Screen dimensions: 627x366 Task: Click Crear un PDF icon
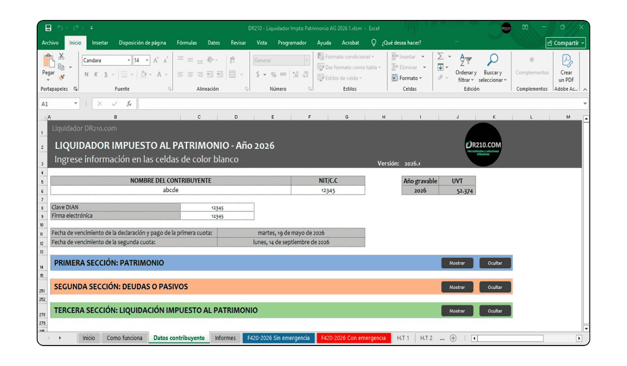[567, 68]
